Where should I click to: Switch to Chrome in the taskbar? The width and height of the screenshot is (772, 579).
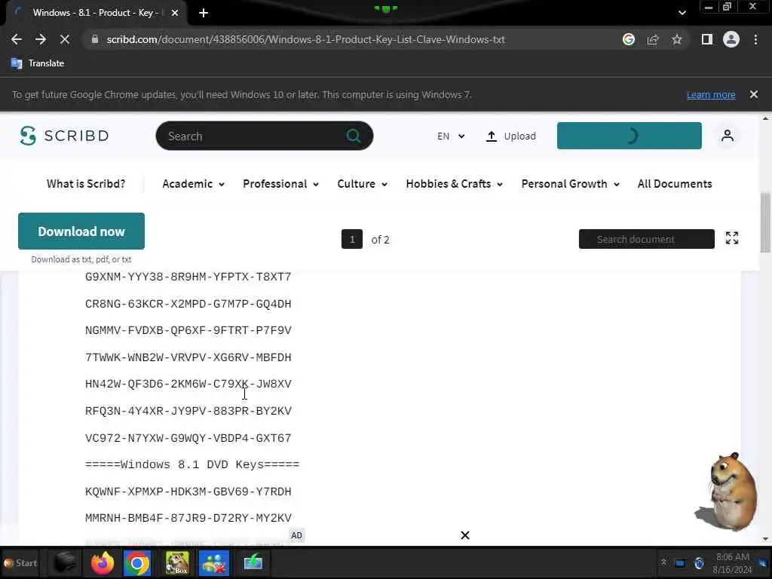click(x=137, y=562)
